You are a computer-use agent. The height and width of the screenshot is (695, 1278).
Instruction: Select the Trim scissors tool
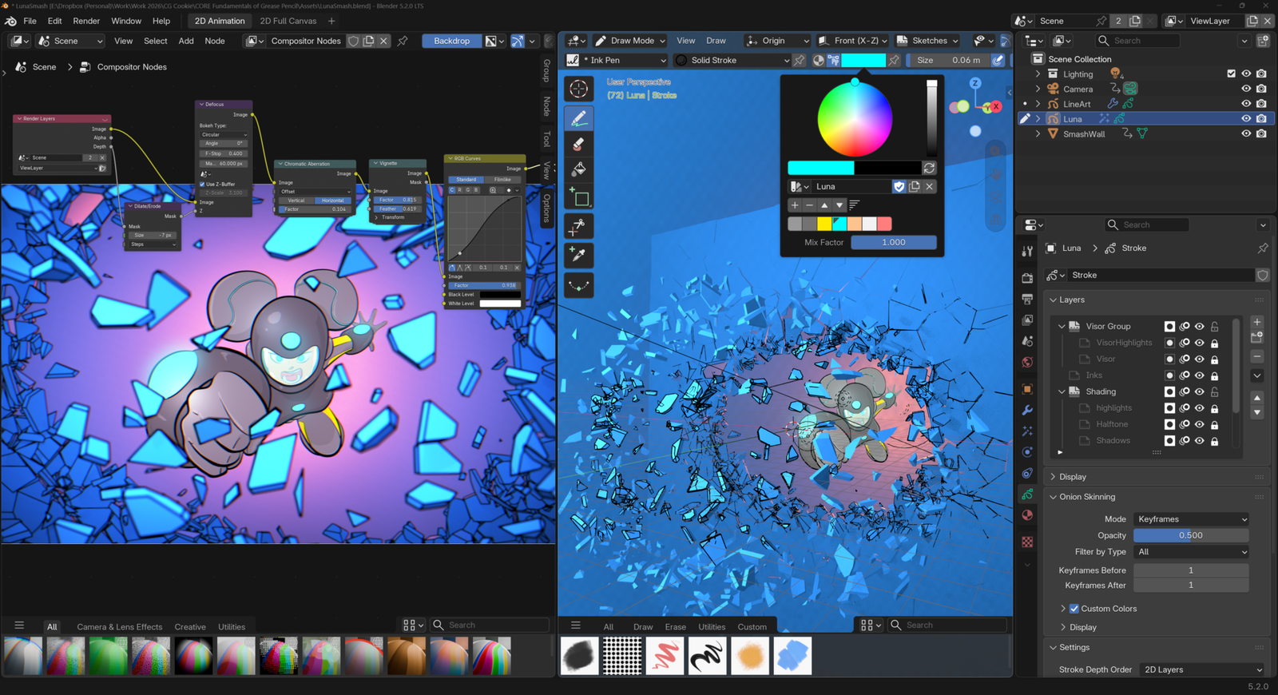click(579, 227)
